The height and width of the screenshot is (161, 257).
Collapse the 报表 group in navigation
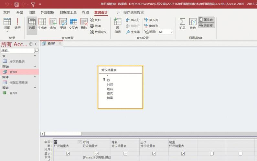[x=35, y=88]
